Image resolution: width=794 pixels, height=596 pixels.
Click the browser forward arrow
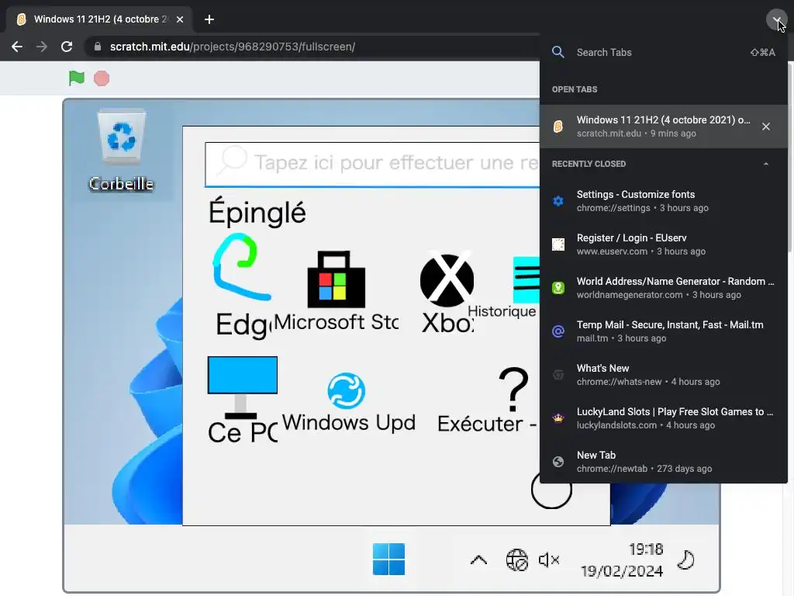tap(42, 47)
